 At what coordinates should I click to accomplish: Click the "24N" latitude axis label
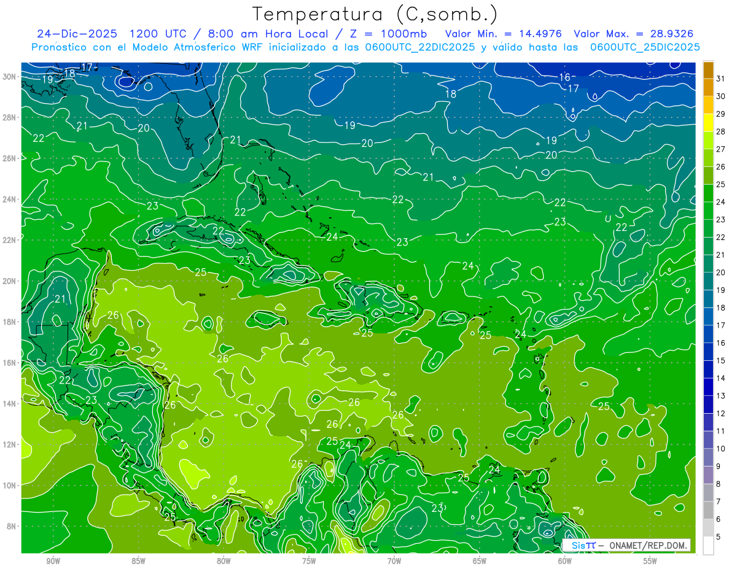point(10,199)
